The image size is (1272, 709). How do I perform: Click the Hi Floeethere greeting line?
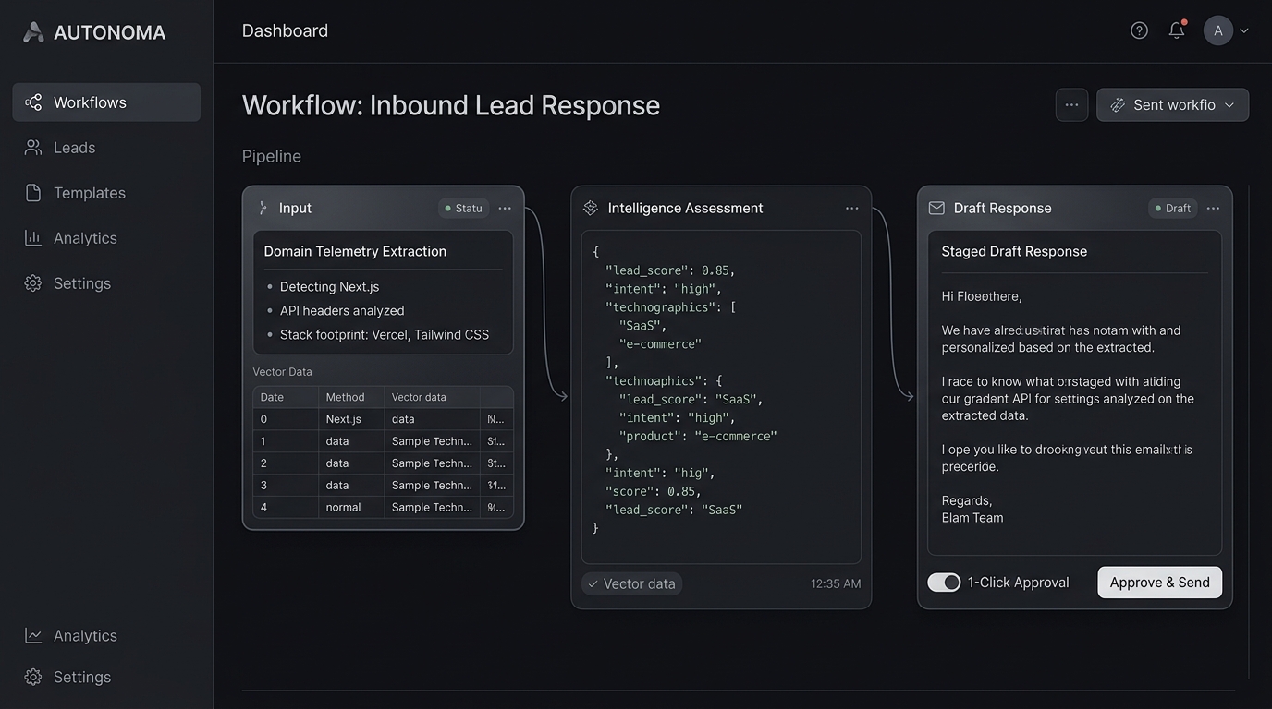pos(982,297)
